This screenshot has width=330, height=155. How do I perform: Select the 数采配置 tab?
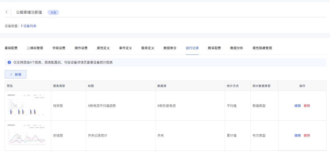[214, 48]
